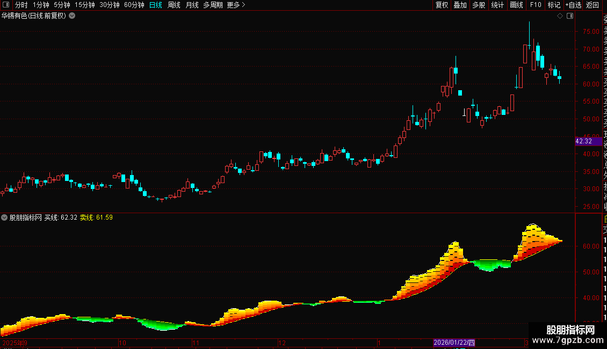Click the 返回 back button

592,5
